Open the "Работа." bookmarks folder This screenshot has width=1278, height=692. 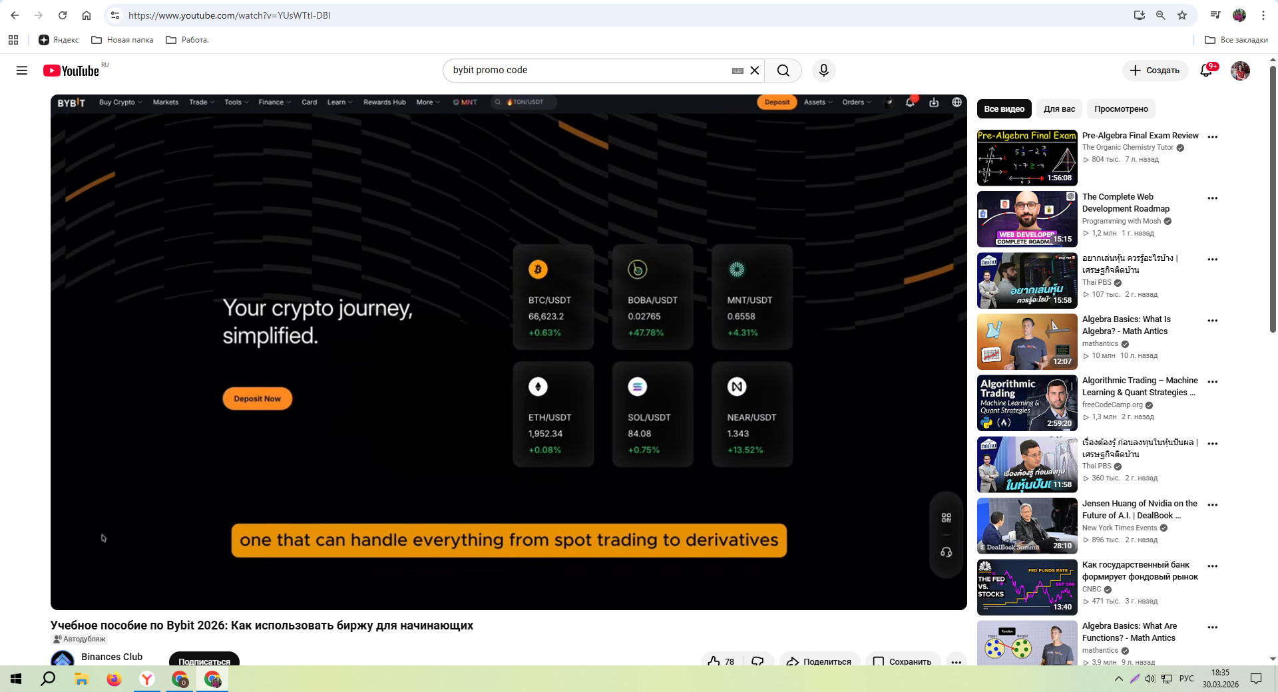[x=187, y=40]
